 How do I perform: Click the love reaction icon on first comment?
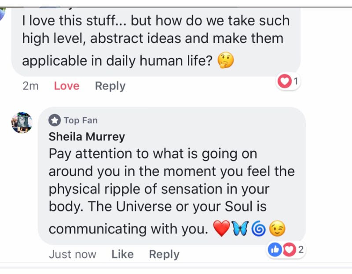pyautogui.click(x=285, y=81)
